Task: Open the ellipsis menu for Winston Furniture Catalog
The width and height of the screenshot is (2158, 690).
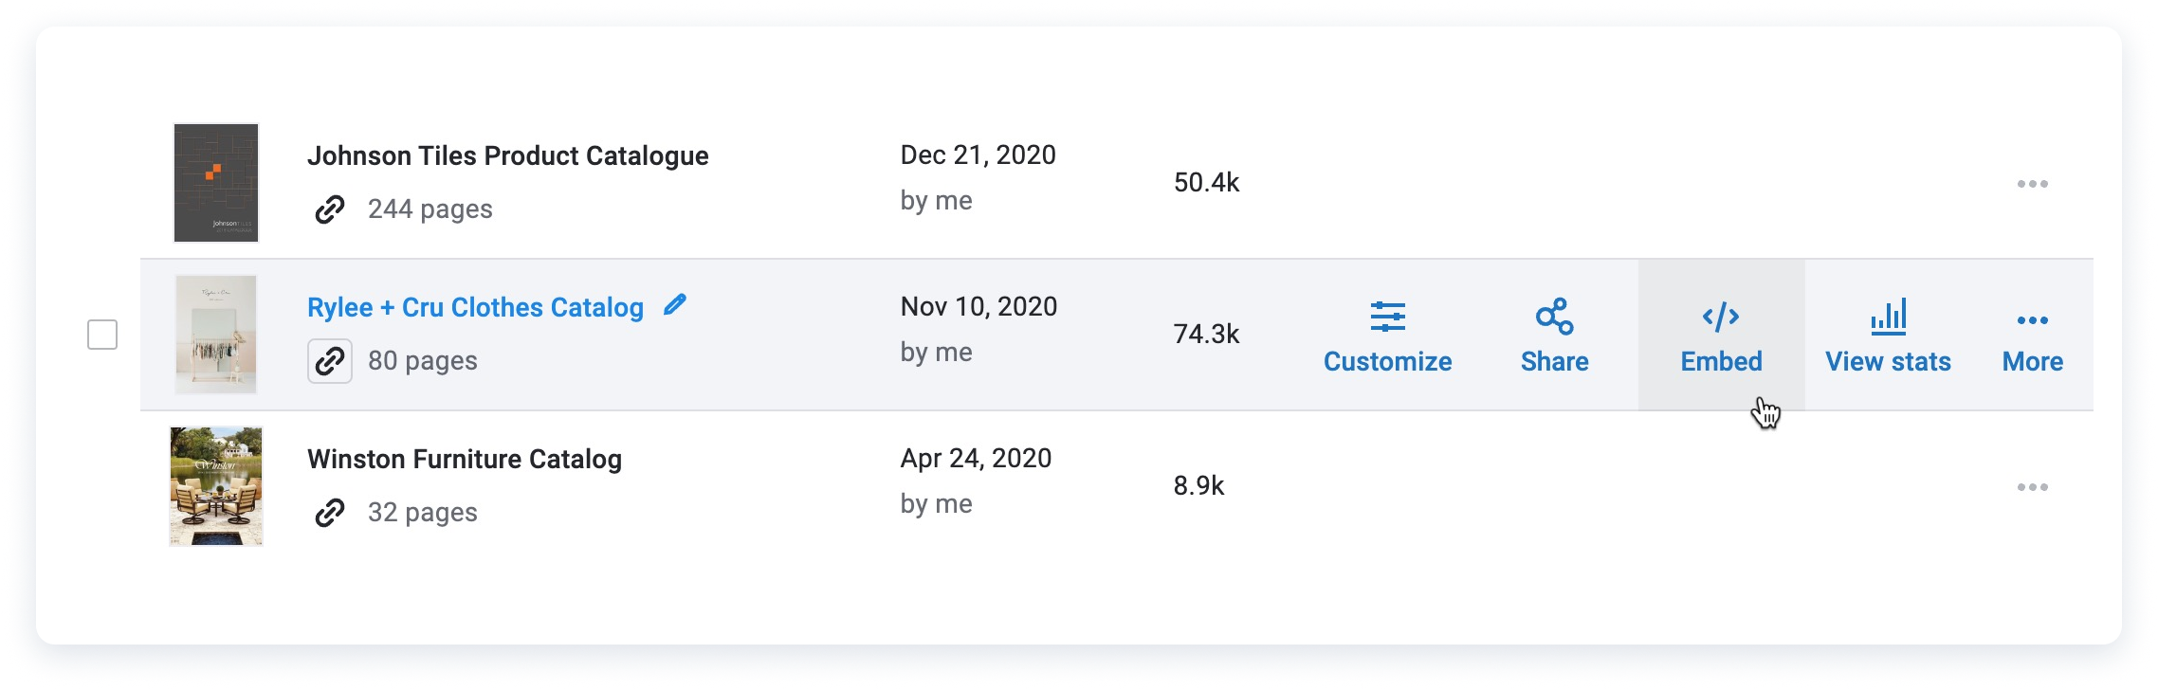Action: pos(2031,486)
